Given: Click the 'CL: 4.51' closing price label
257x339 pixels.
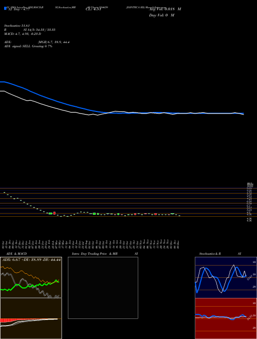Looking at the screenshot, I should coord(93,9).
